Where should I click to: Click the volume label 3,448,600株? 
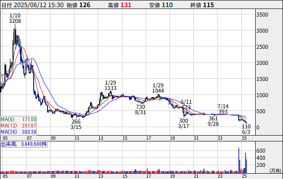coord(34,144)
